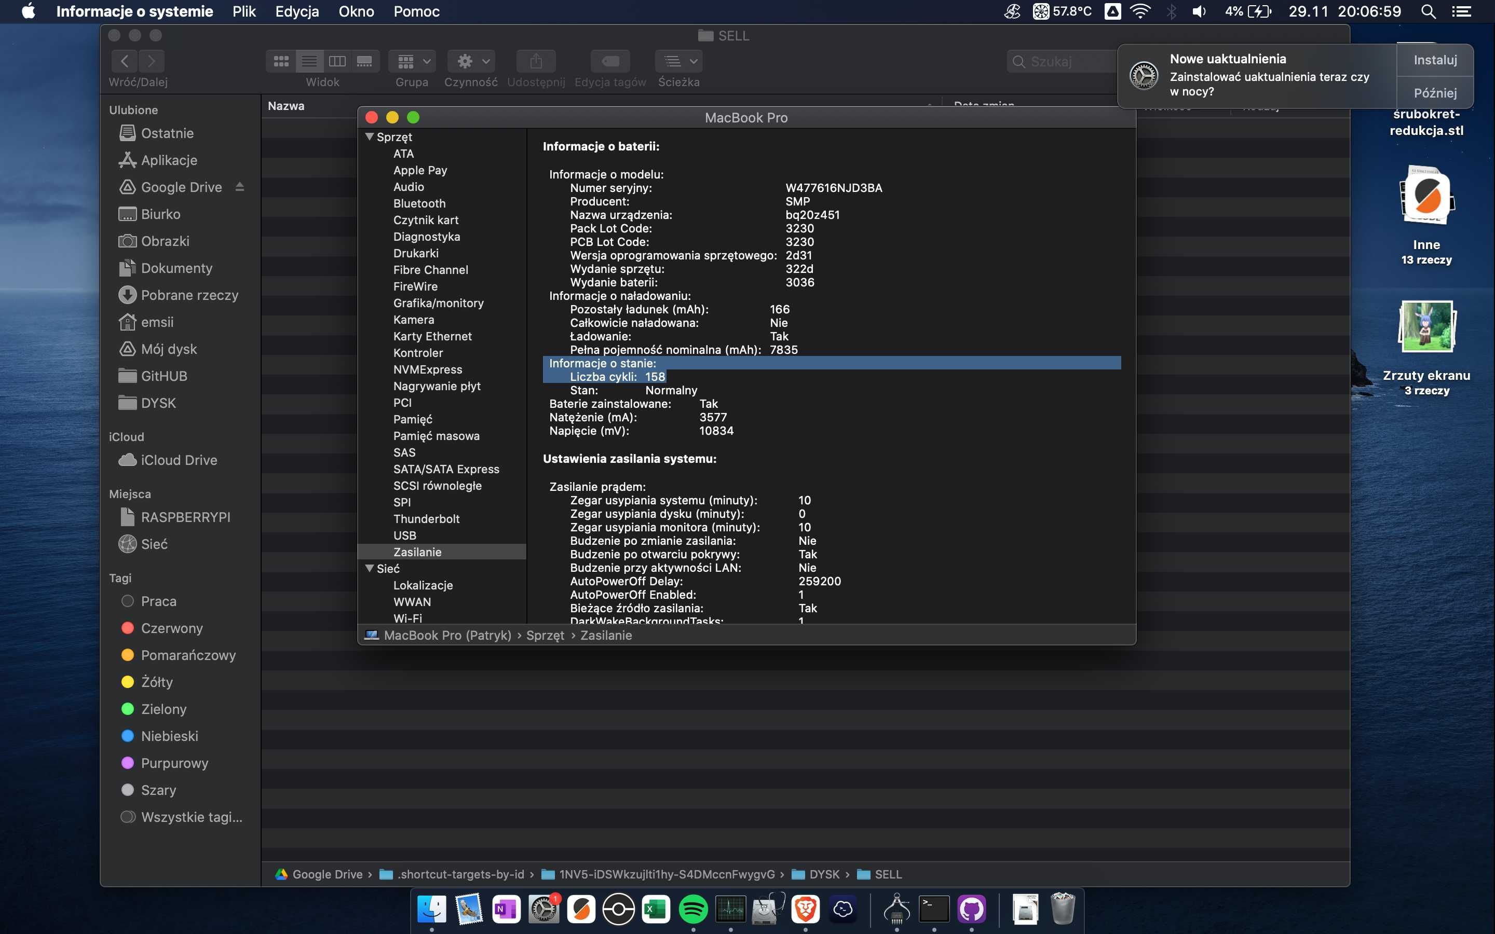Launch GitHub Desktop from the Dock

pos(972,909)
